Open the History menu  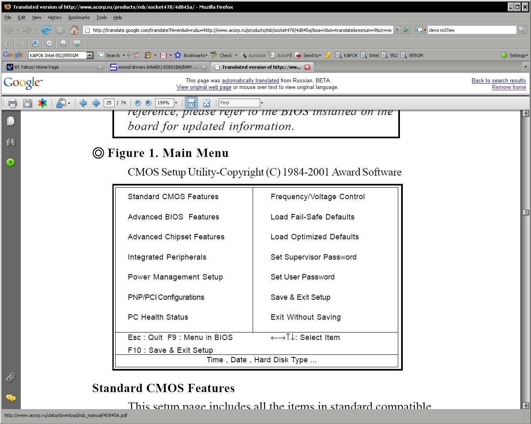[54, 17]
